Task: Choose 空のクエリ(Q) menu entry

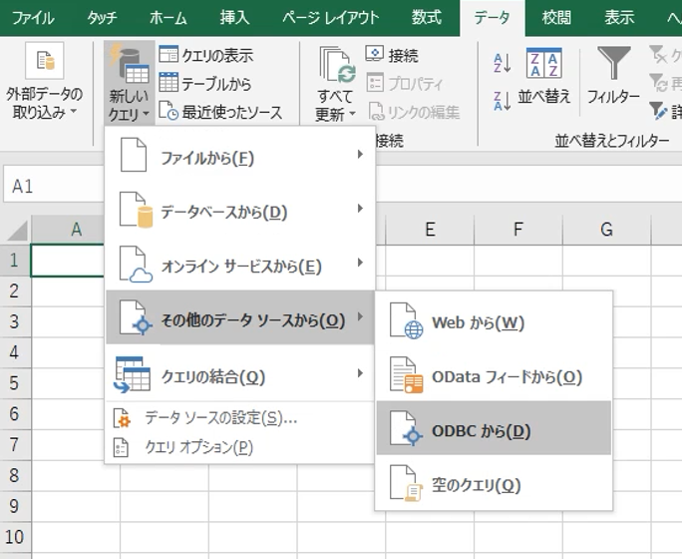Action: tap(494, 483)
